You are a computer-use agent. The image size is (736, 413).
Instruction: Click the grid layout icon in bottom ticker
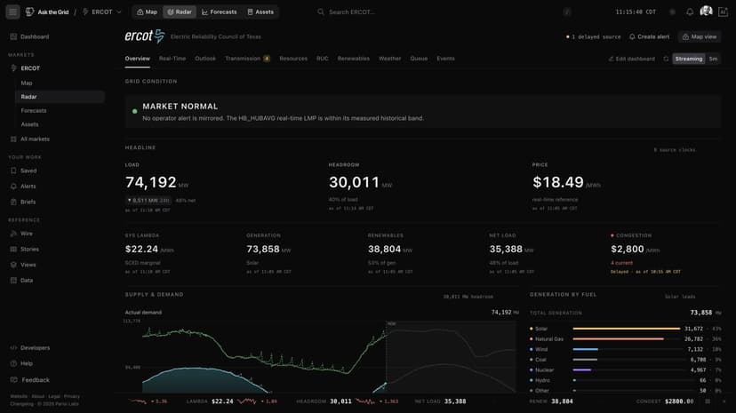[708, 401]
